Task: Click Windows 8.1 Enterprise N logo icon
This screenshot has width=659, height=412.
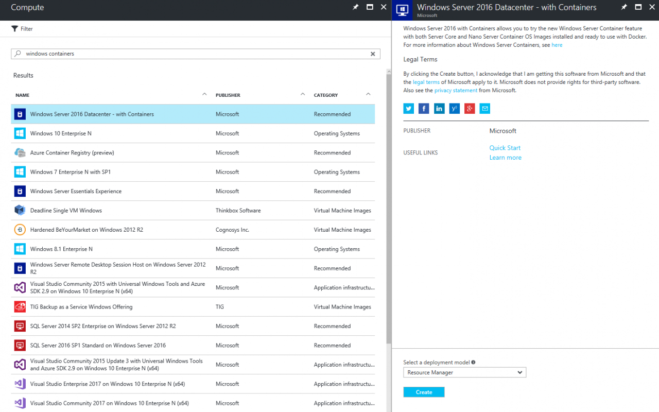Action: tap(20, 249)
